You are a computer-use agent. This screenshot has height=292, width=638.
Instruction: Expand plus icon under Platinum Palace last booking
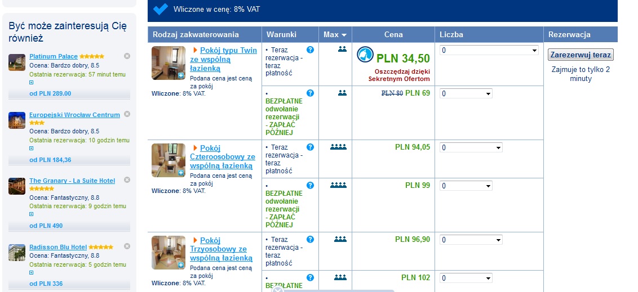point(32,83)
